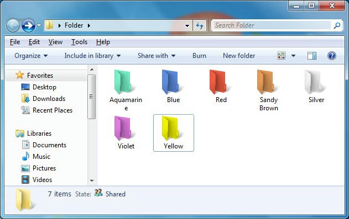Open the view options dropdown arrow
This screenshot has width=349, height=219.
[293, 56]
